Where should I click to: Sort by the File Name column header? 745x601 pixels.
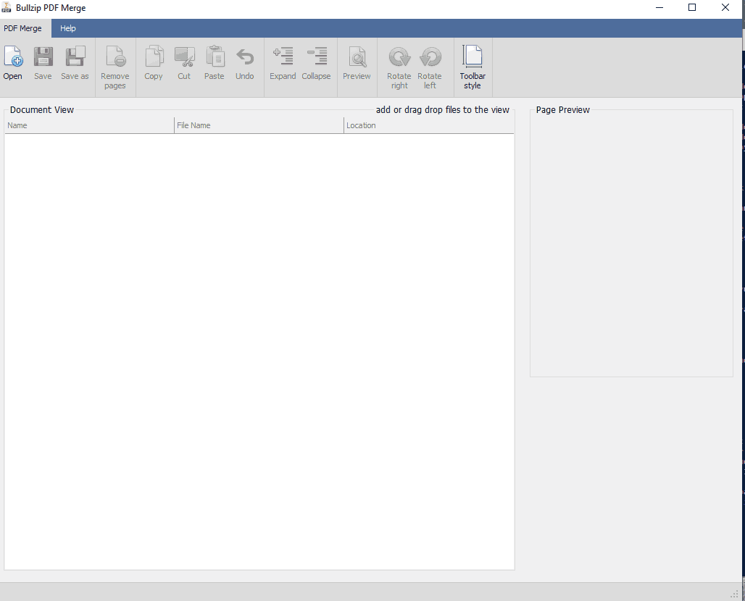coord(259,125)
